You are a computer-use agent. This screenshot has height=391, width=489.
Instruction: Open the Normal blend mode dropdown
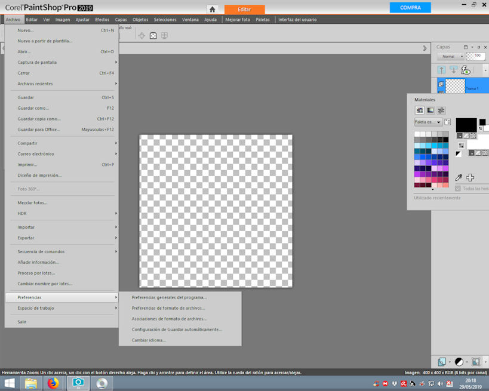coord(450,57)
